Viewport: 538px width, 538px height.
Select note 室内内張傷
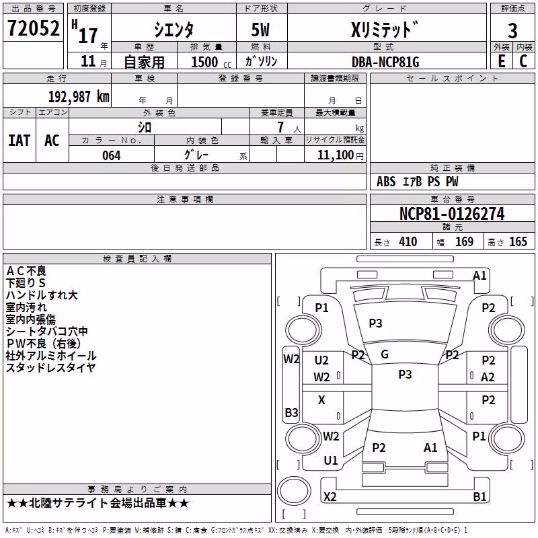[x=30, y=319]
